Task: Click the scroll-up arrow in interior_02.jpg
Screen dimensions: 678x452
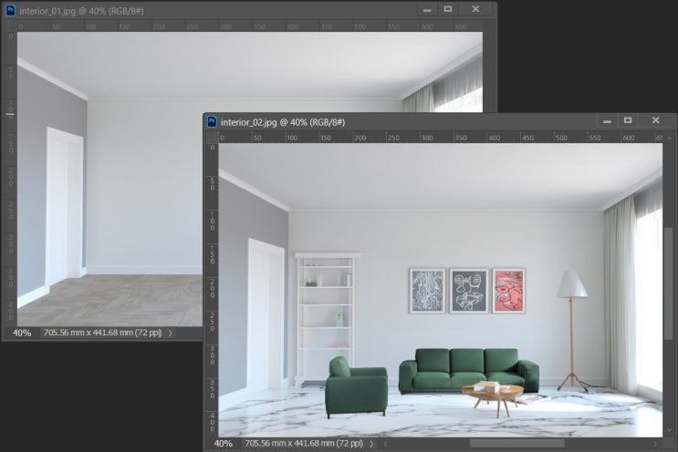Action: (669, 139)
